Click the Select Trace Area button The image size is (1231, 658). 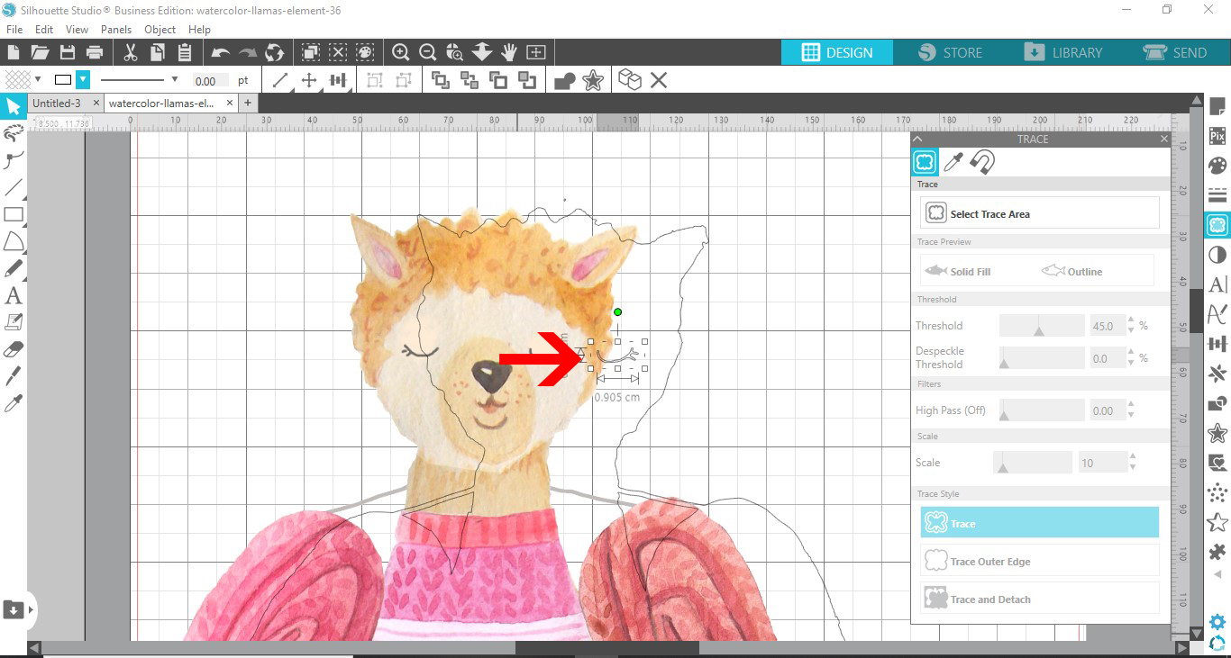[1040, 213]
